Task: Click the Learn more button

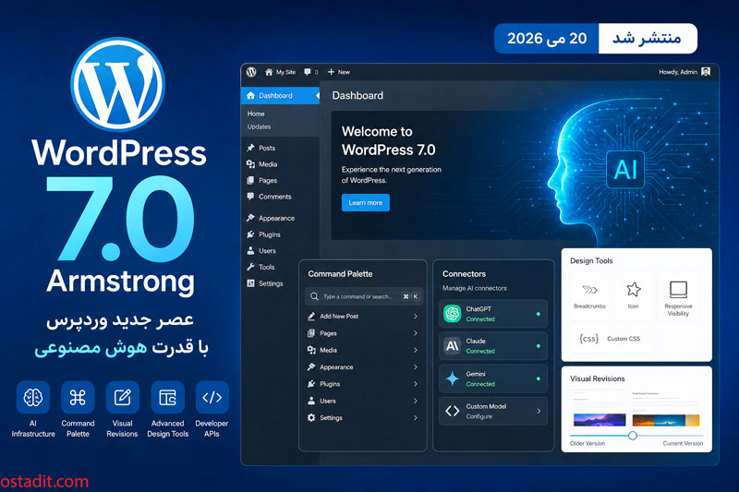Action: [x=366, y=202]
